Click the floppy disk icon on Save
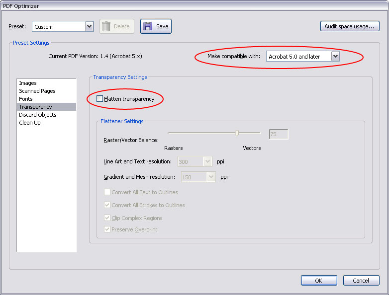Screen dimensions: 389x295 [148, 26]
